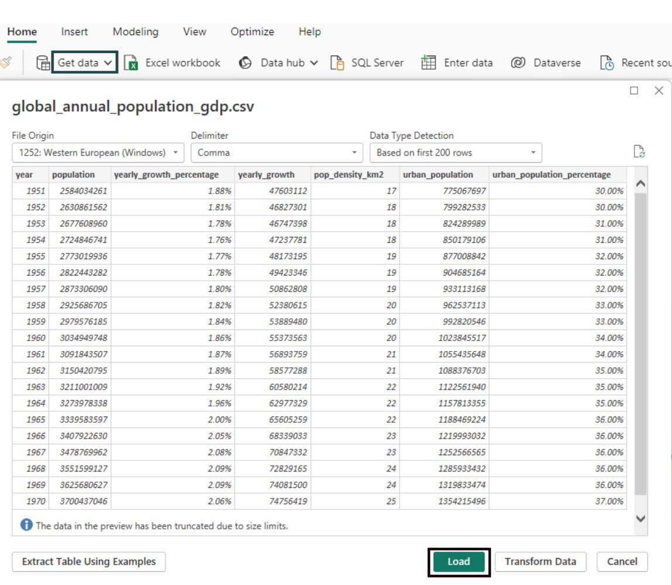
Task: Load the CSV data
Action: point(459,561)
